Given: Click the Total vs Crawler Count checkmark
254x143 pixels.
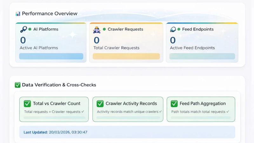Looking at the screenshot, I should click(27, 104).
